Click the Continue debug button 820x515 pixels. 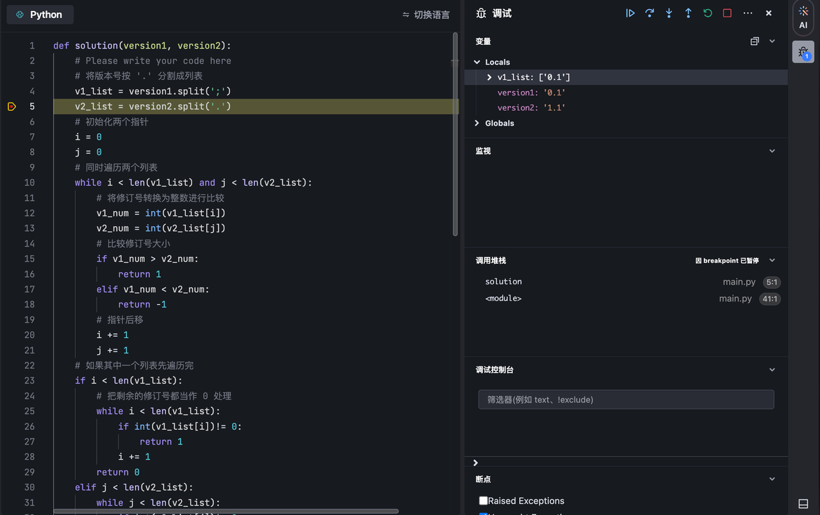(x=630, y=13)
